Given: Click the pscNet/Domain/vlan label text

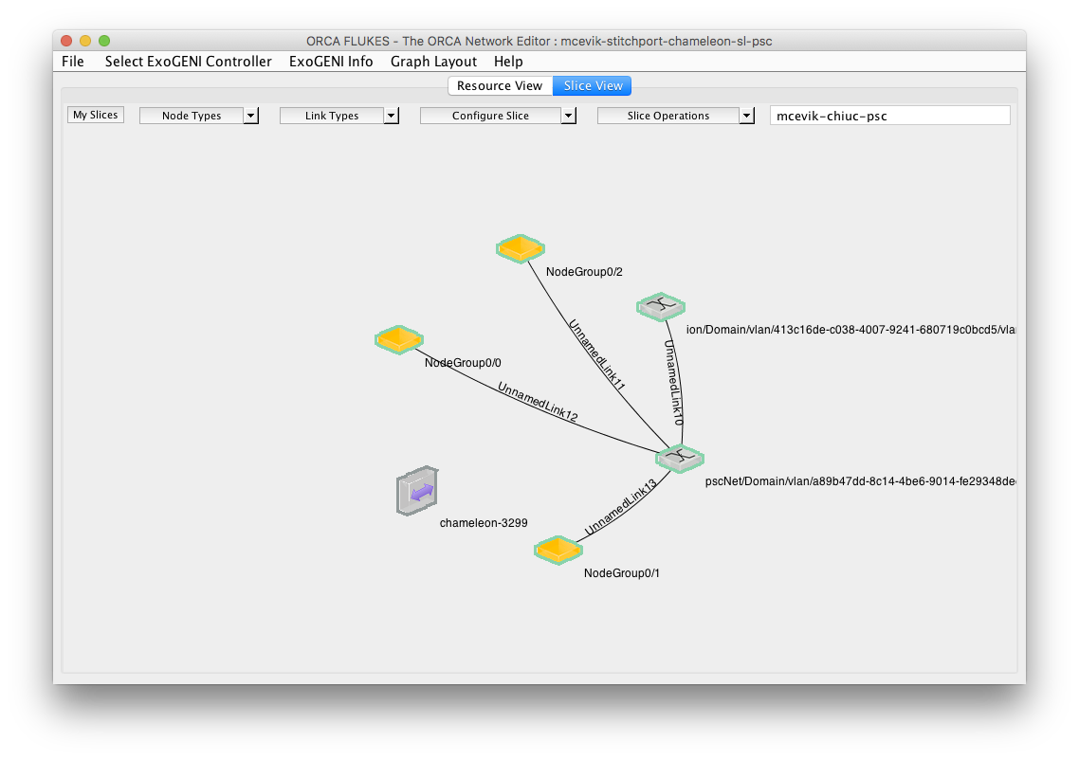Looking at the screenshot, I should tap(860, 480).
